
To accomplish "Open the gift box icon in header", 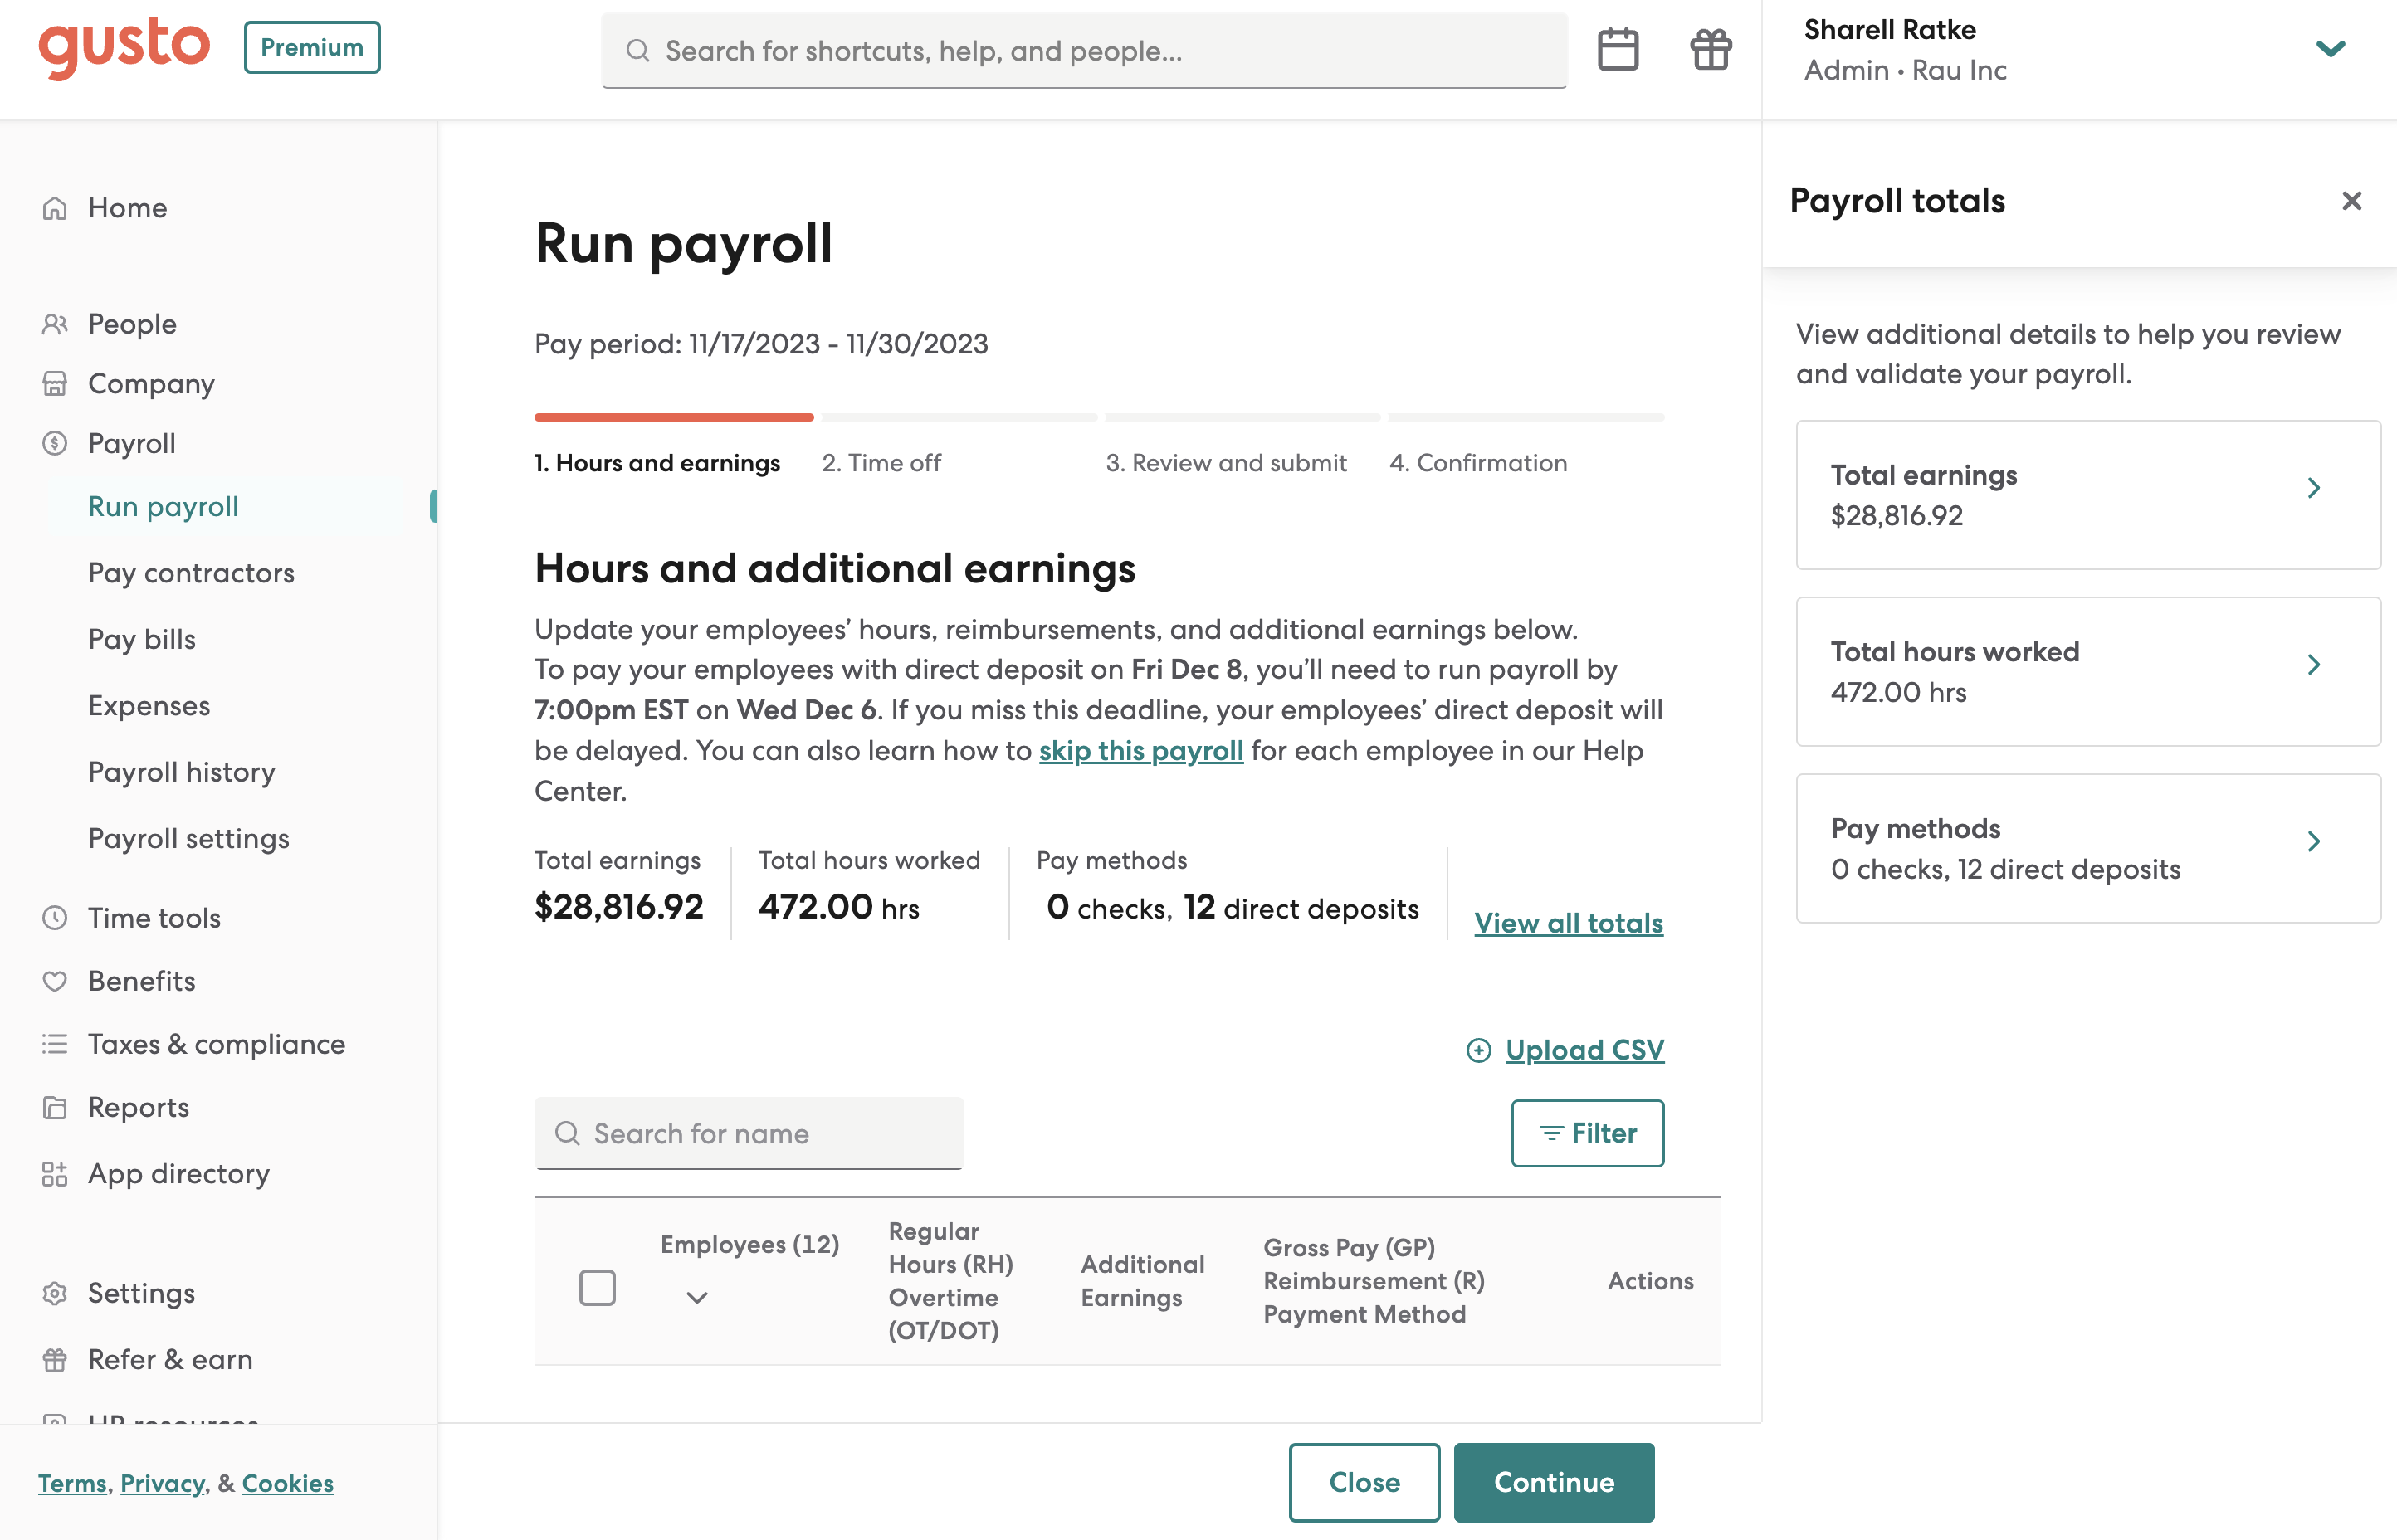I will click(1710, 49).
